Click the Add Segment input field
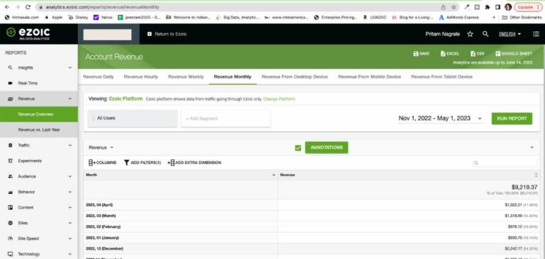 (x=226, y=119)
